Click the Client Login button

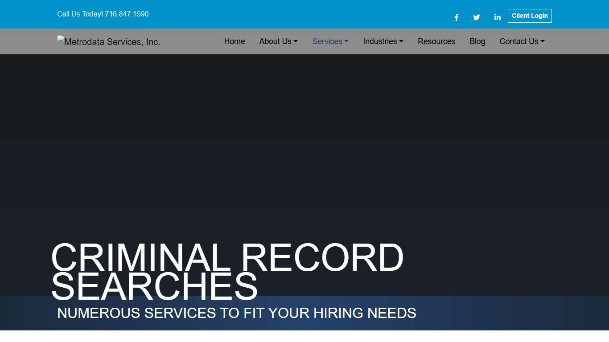pyautogui.click(x=530, y=16)
